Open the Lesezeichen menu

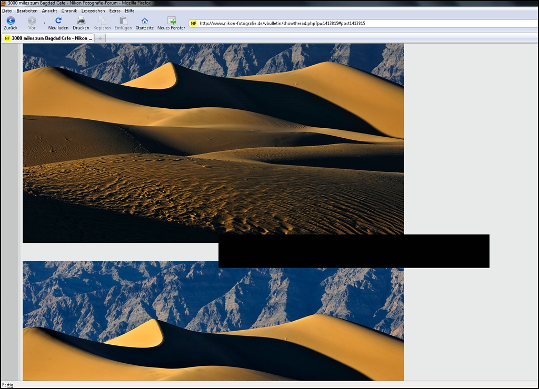pos(93,11)
